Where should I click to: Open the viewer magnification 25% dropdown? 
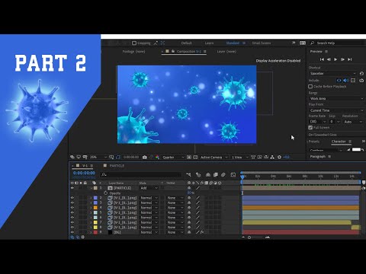[98, 158]
